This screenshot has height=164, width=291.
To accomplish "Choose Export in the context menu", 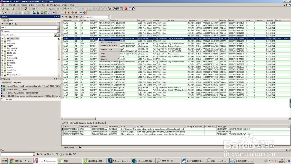I will coord(109,59).
